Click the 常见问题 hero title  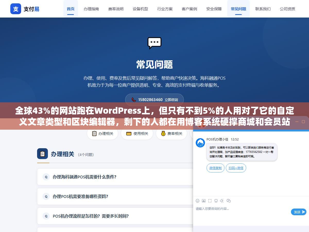[x=154, y=64]
